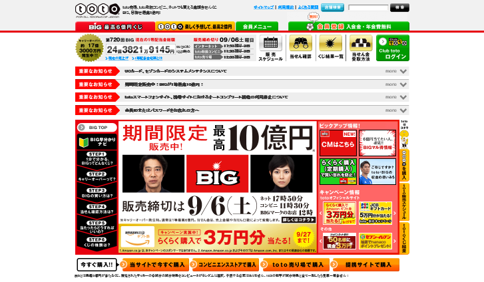Select STEP5 in BIG guide
This screenshot has height=282, width=484.
[x=97, y=227]
